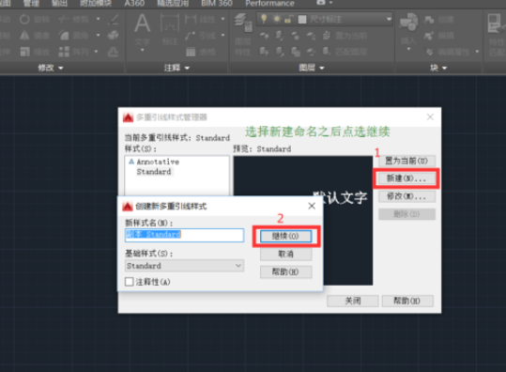Open the Manage (管理) ribbon tab
The width and height of the screenshot is (506, 372).
pyautogui.click(x=31, y=3)
